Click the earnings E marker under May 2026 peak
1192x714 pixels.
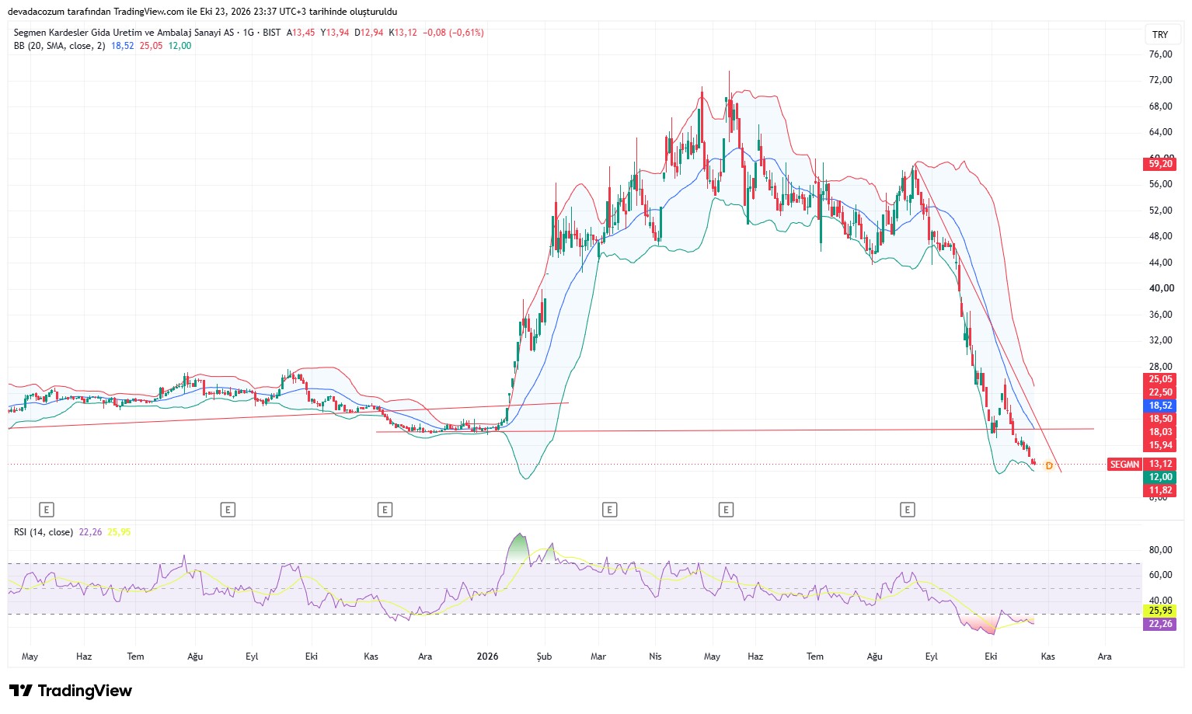pyautogui.click(x=726, y=510)
